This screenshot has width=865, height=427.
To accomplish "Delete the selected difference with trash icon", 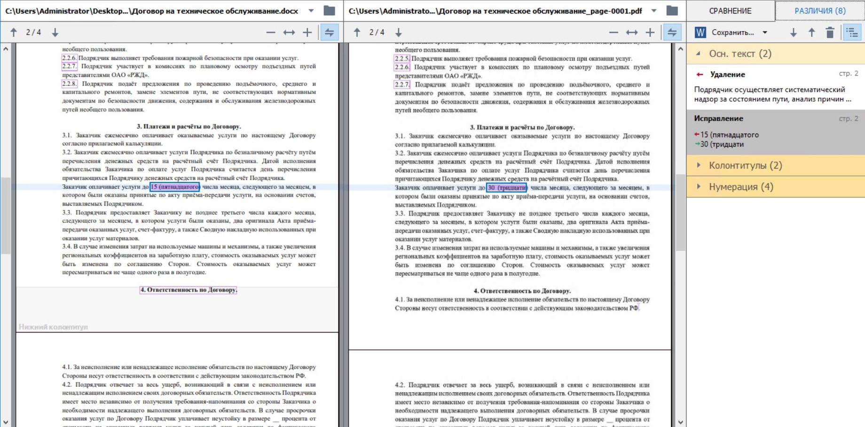I will (x=830, y=32).
